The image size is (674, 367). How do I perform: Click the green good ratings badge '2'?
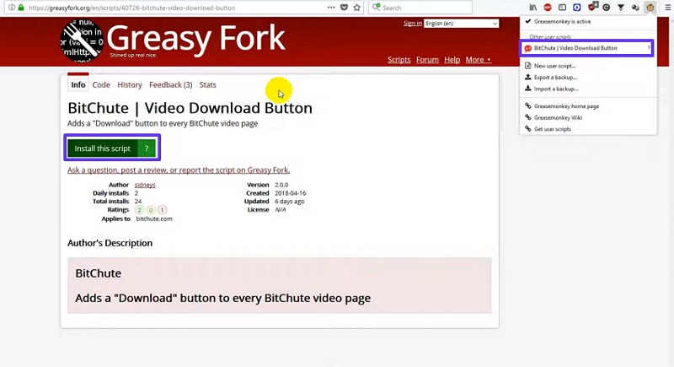coord(139,210)
